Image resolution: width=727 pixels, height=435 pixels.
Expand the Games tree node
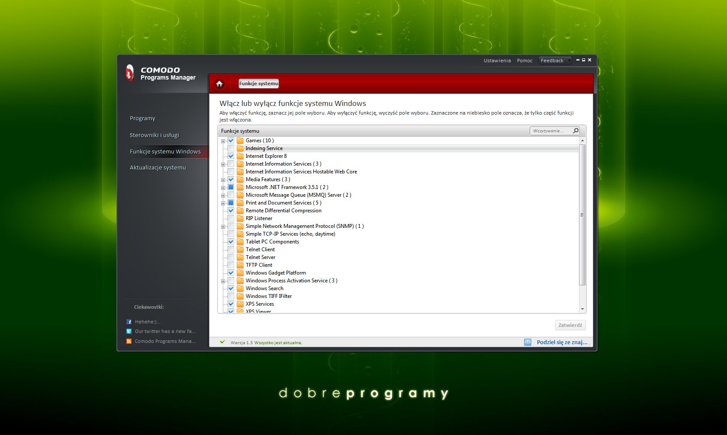pyautogui.click(x=223, y=141)
